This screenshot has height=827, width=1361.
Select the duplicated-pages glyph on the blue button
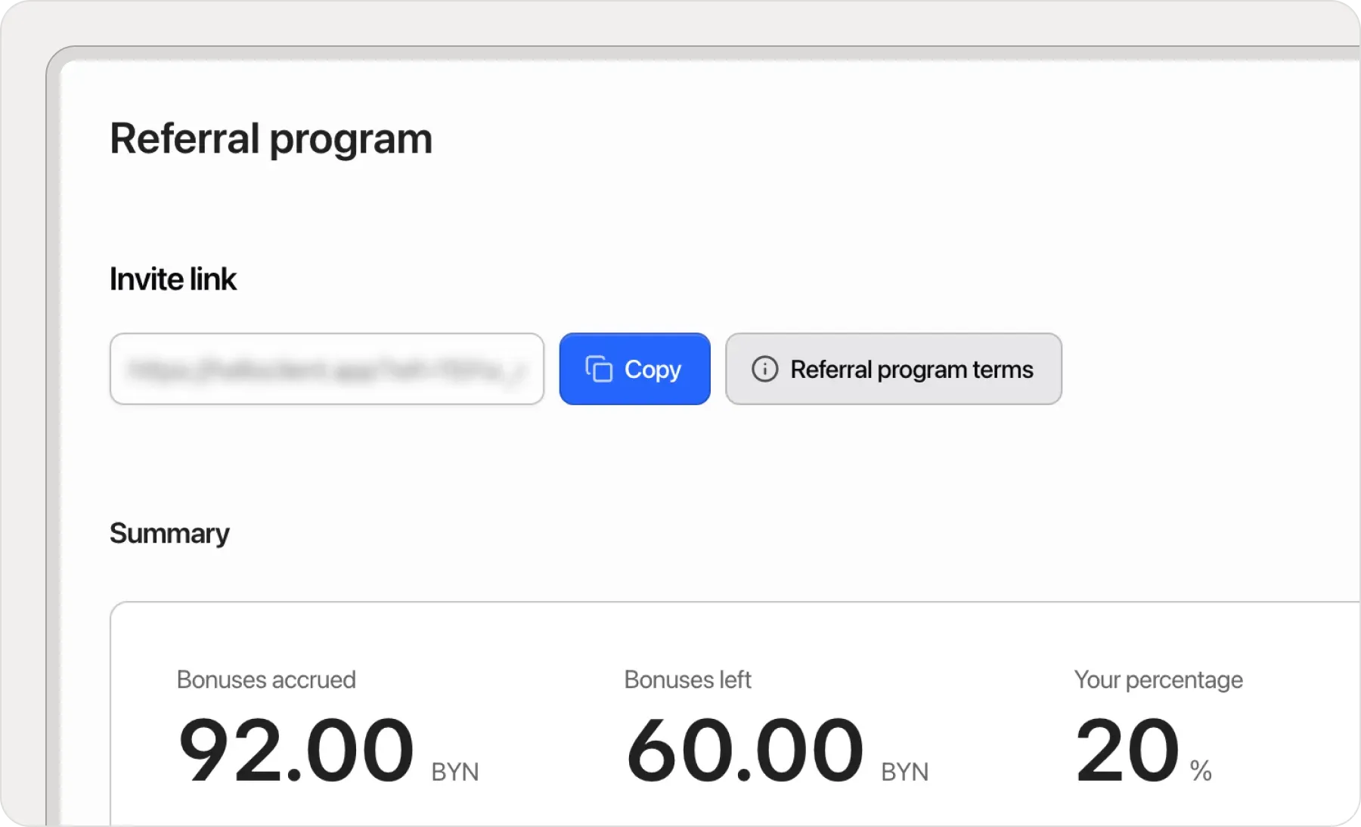[x=597, y=369]
